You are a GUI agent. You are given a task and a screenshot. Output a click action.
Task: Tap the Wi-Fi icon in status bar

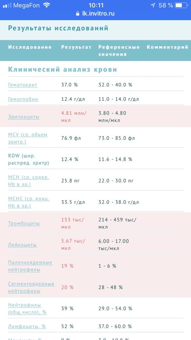46,5
